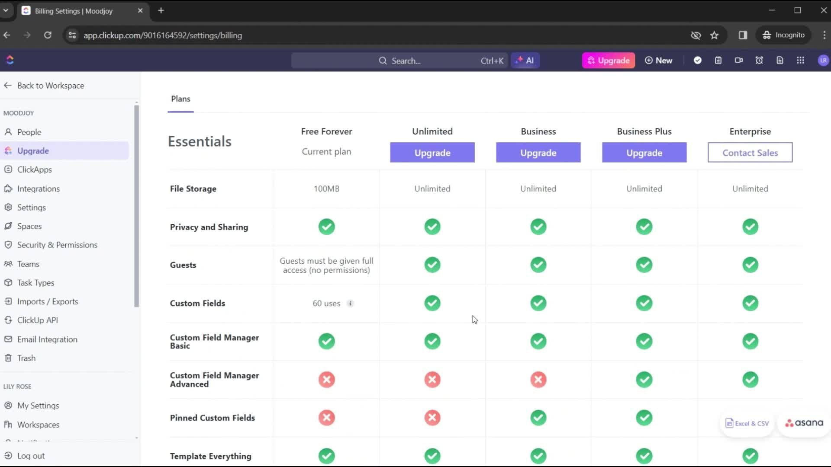
Task: Select the Plans tab
Action: pos(180,99)
